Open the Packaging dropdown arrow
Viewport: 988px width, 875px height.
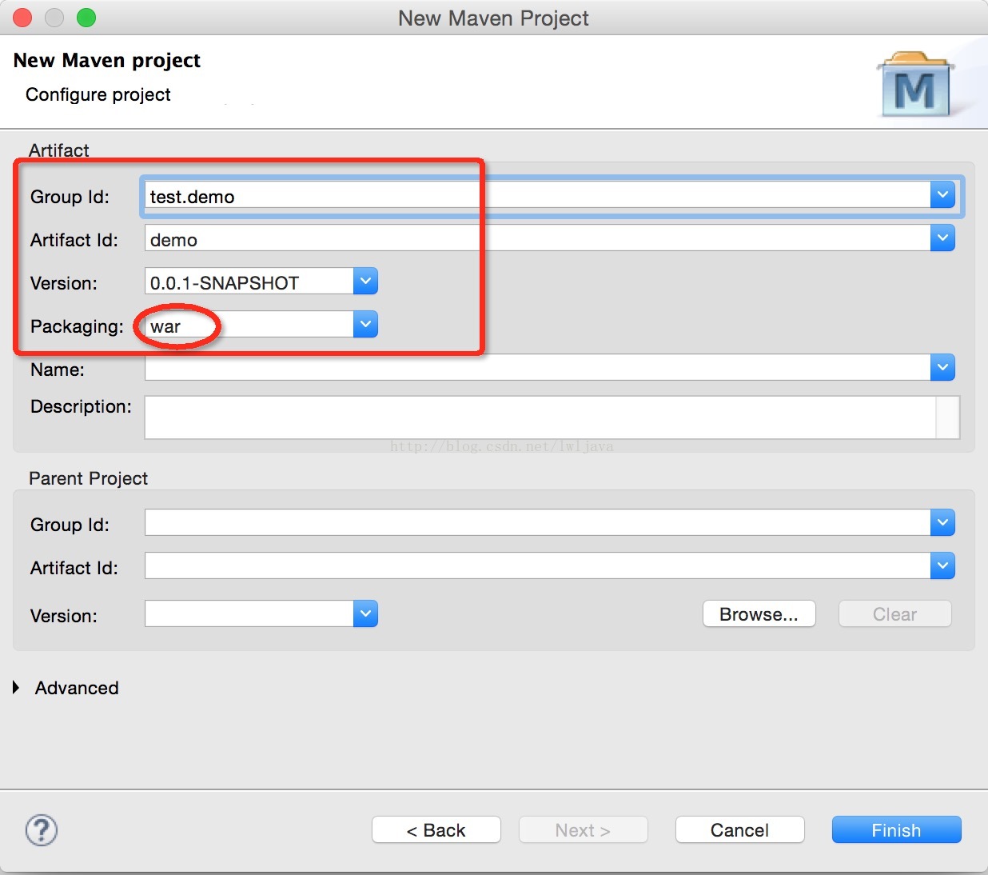pyautogui.click(x=365, y=324)
